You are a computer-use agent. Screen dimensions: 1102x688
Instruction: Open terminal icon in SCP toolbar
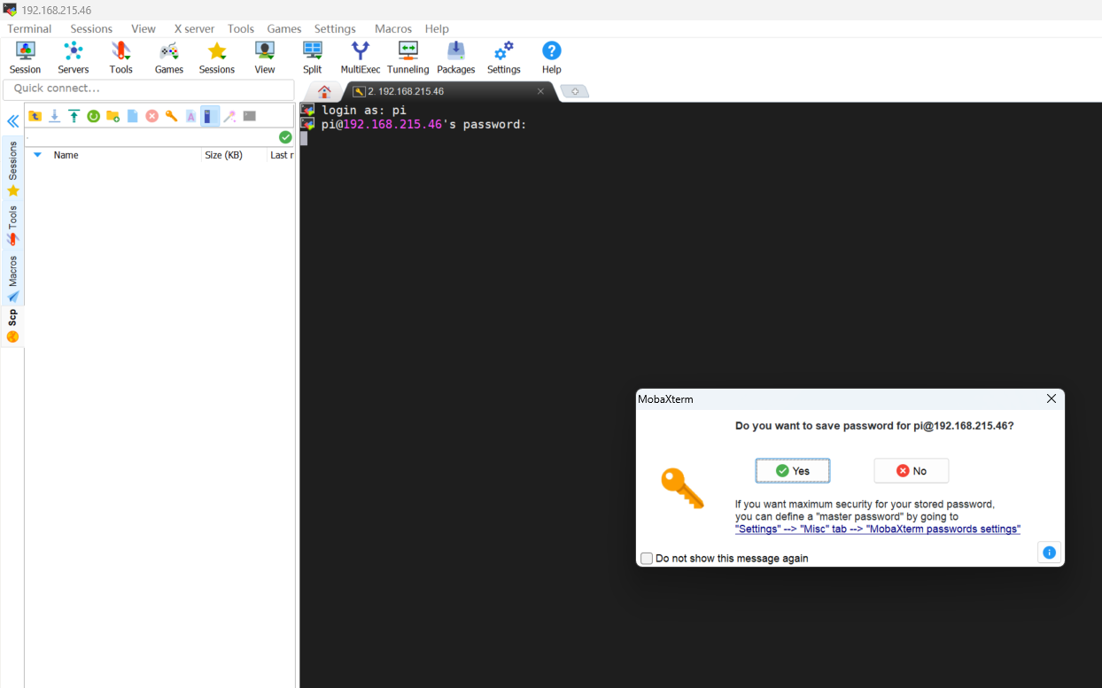click(x=250, y=116)
